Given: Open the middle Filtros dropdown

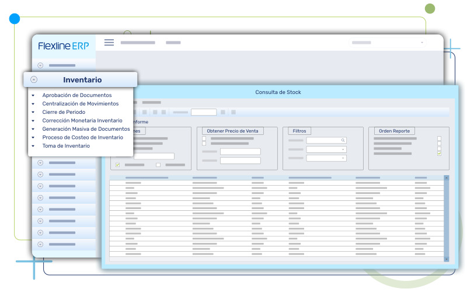Looking at the screenshot, I should click(x=326, y=150).
